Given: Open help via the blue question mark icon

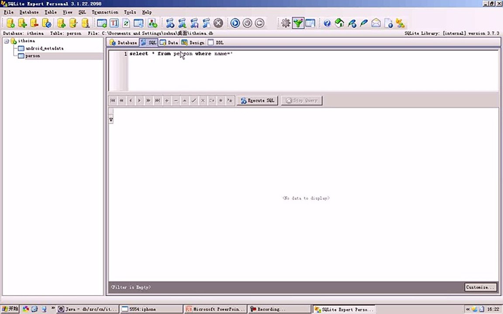Looking at the screenshot, I should (x=327, y=23).
